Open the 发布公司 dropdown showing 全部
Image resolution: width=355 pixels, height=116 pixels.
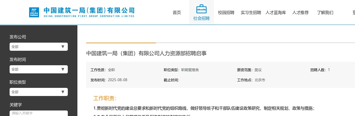pos(38,47)
